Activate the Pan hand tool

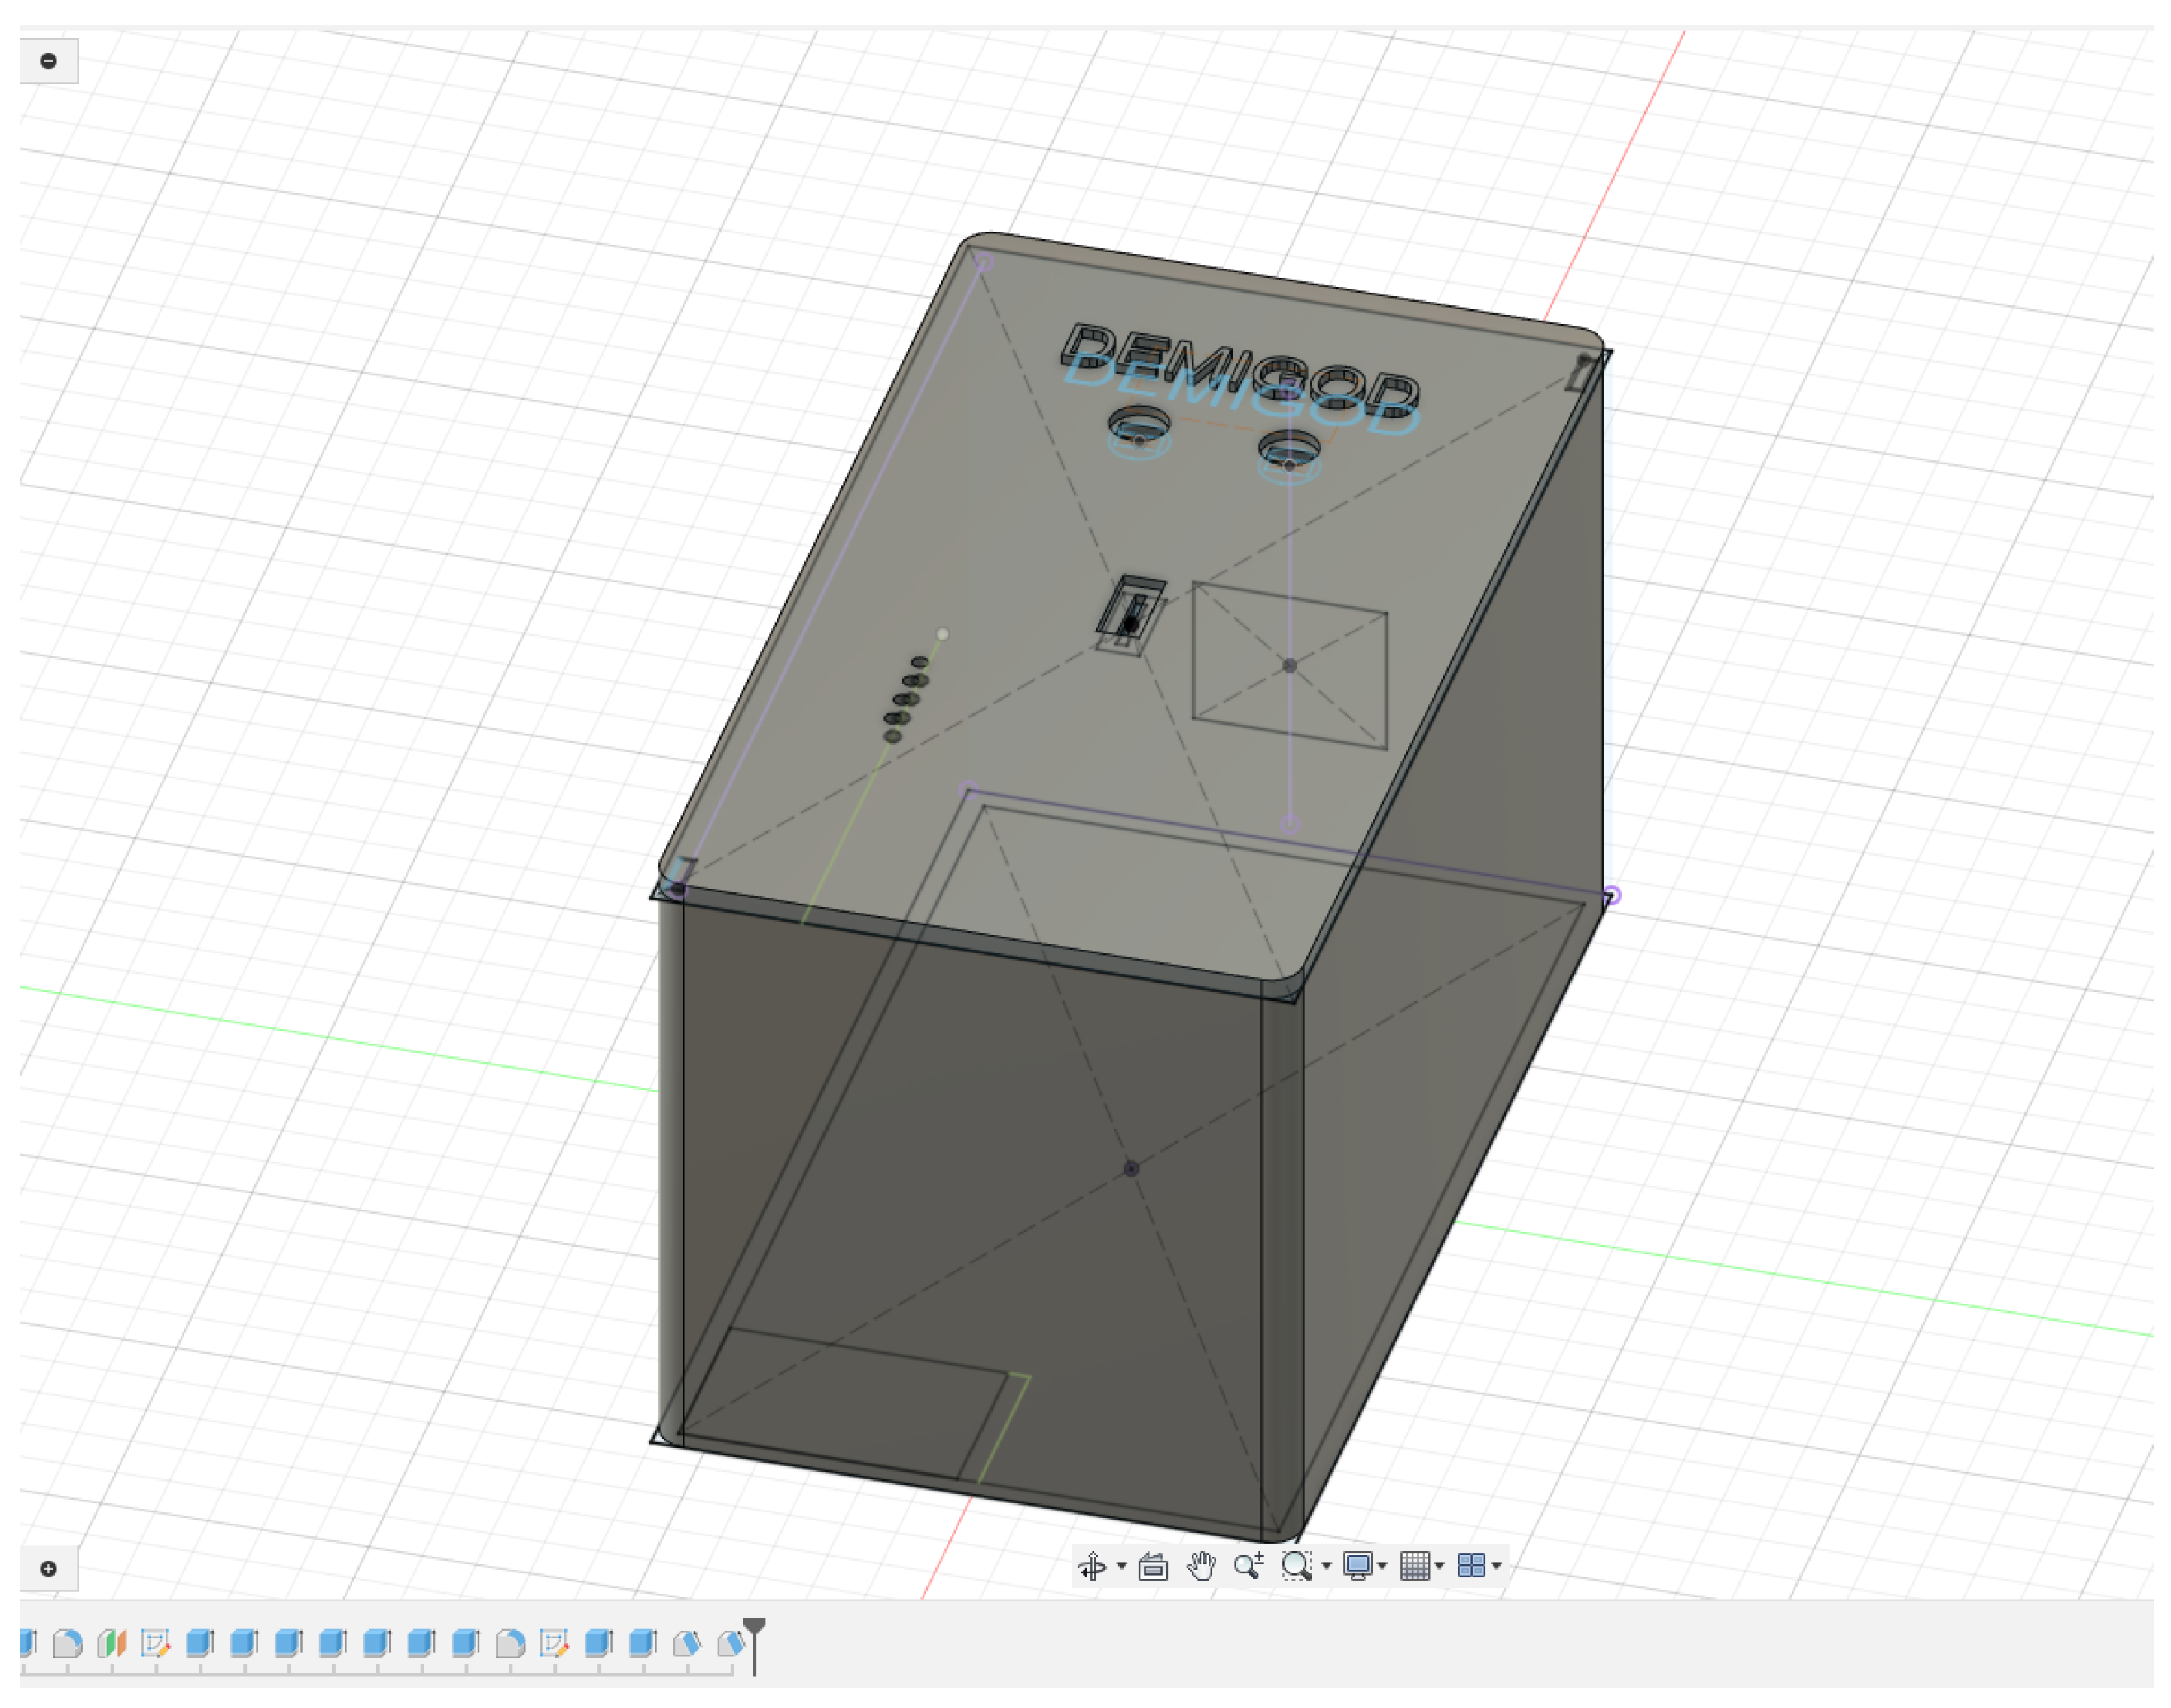(x=1201, y=1566)
